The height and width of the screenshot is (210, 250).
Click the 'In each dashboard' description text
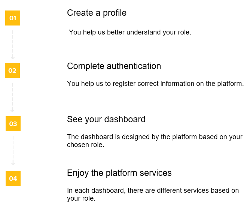pos(152,190)
